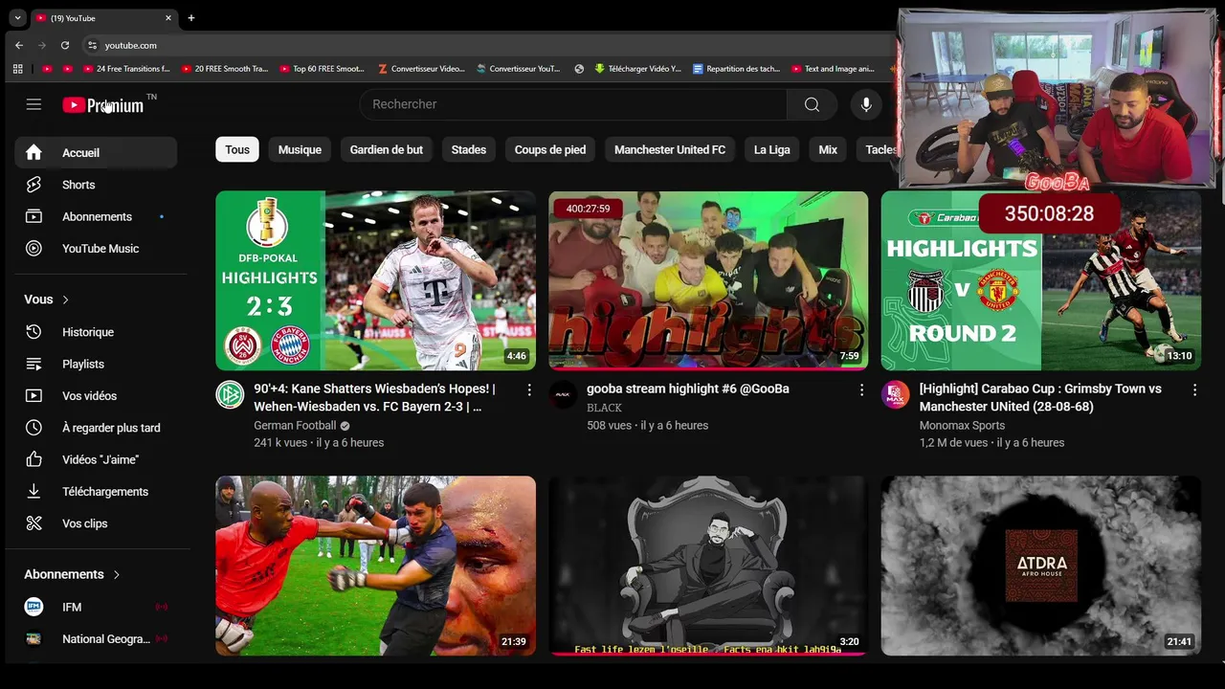Select the Coups de pied chip
The image size is (1225, 689).
click(x=550, y=149)
